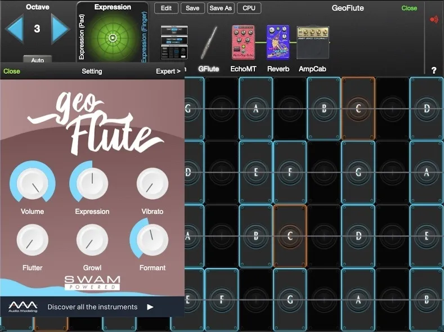Select the control panel unit left of GFlute
This screenshot has width=444, height=332.
[174, 42]
